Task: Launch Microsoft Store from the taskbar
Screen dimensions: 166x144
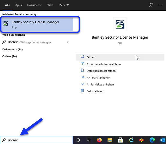Action: pyautogui.click(x=121, y=140)
